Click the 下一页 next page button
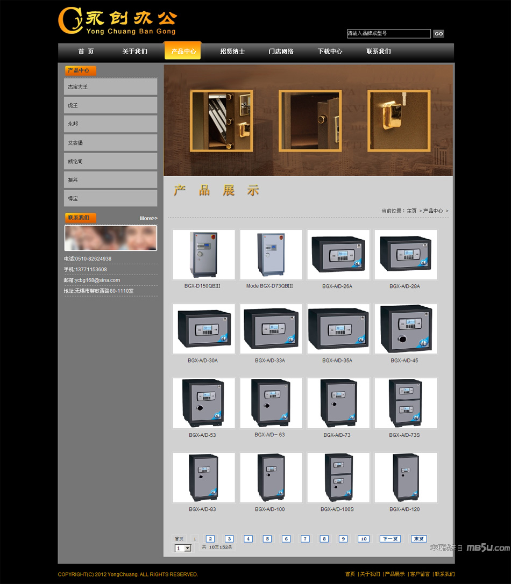 390,539
